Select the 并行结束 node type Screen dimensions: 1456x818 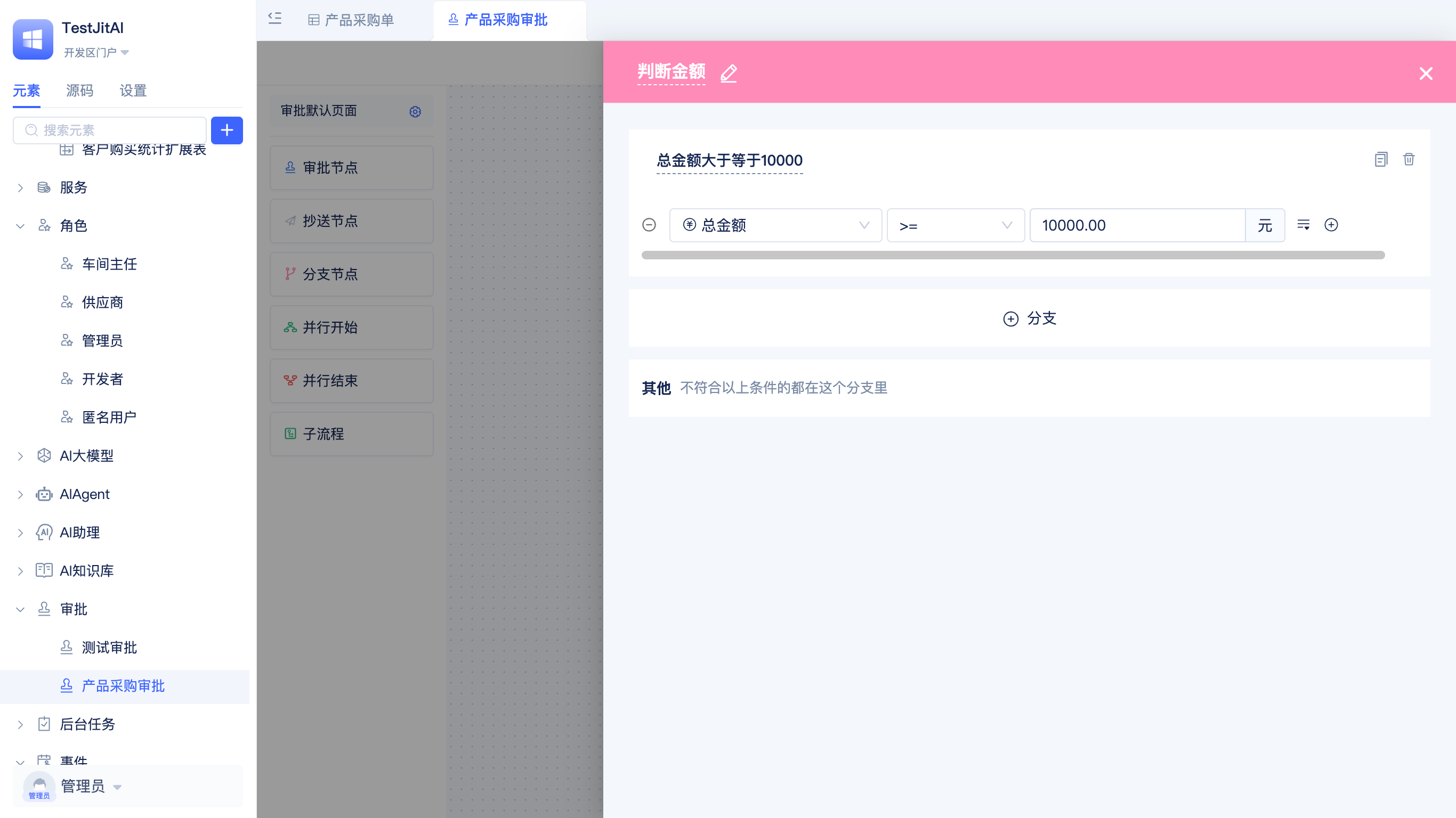(x=352, y=381)
